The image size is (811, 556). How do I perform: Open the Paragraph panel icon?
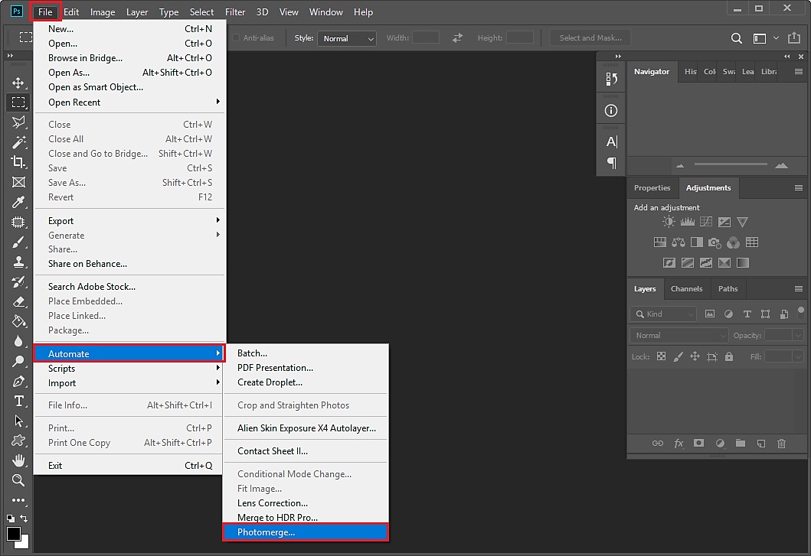click(611, 164)
